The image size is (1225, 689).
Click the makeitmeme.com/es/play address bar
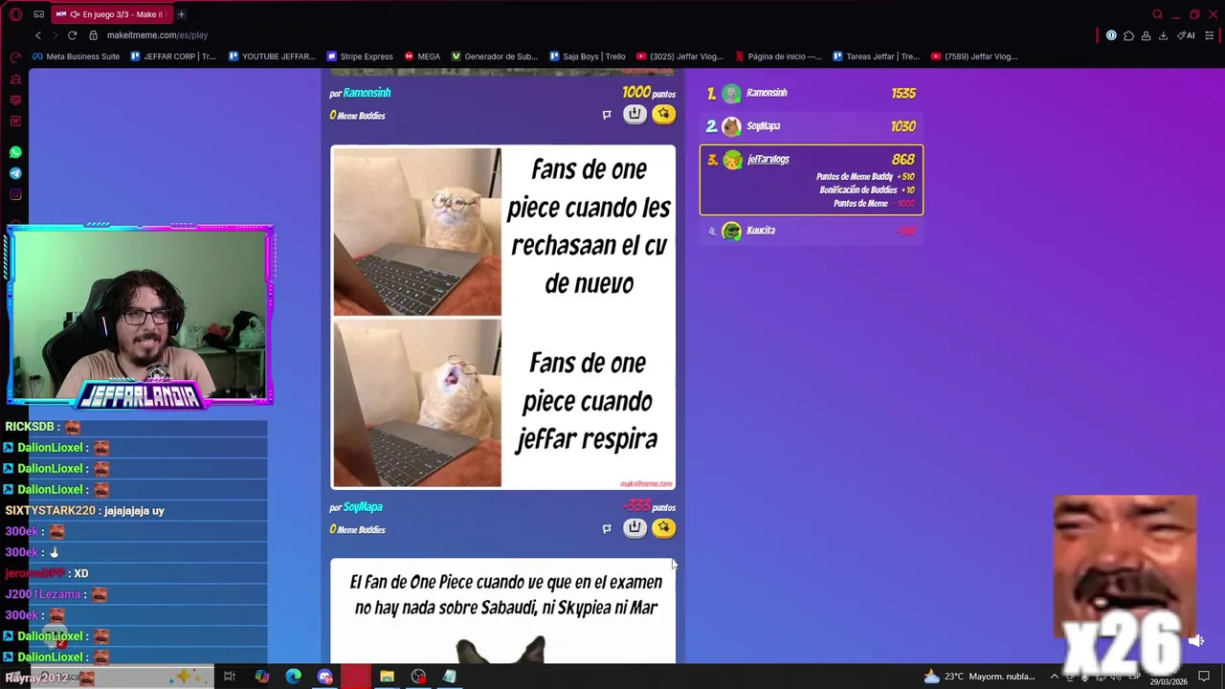click(x=157, y=35)
